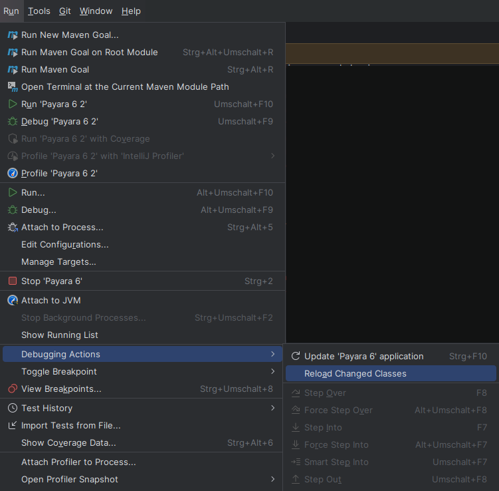Image resolution: width=499 pixels, height=491 pixels.
Task: Click the clock icon beside Test History
Action: (12, 408)
